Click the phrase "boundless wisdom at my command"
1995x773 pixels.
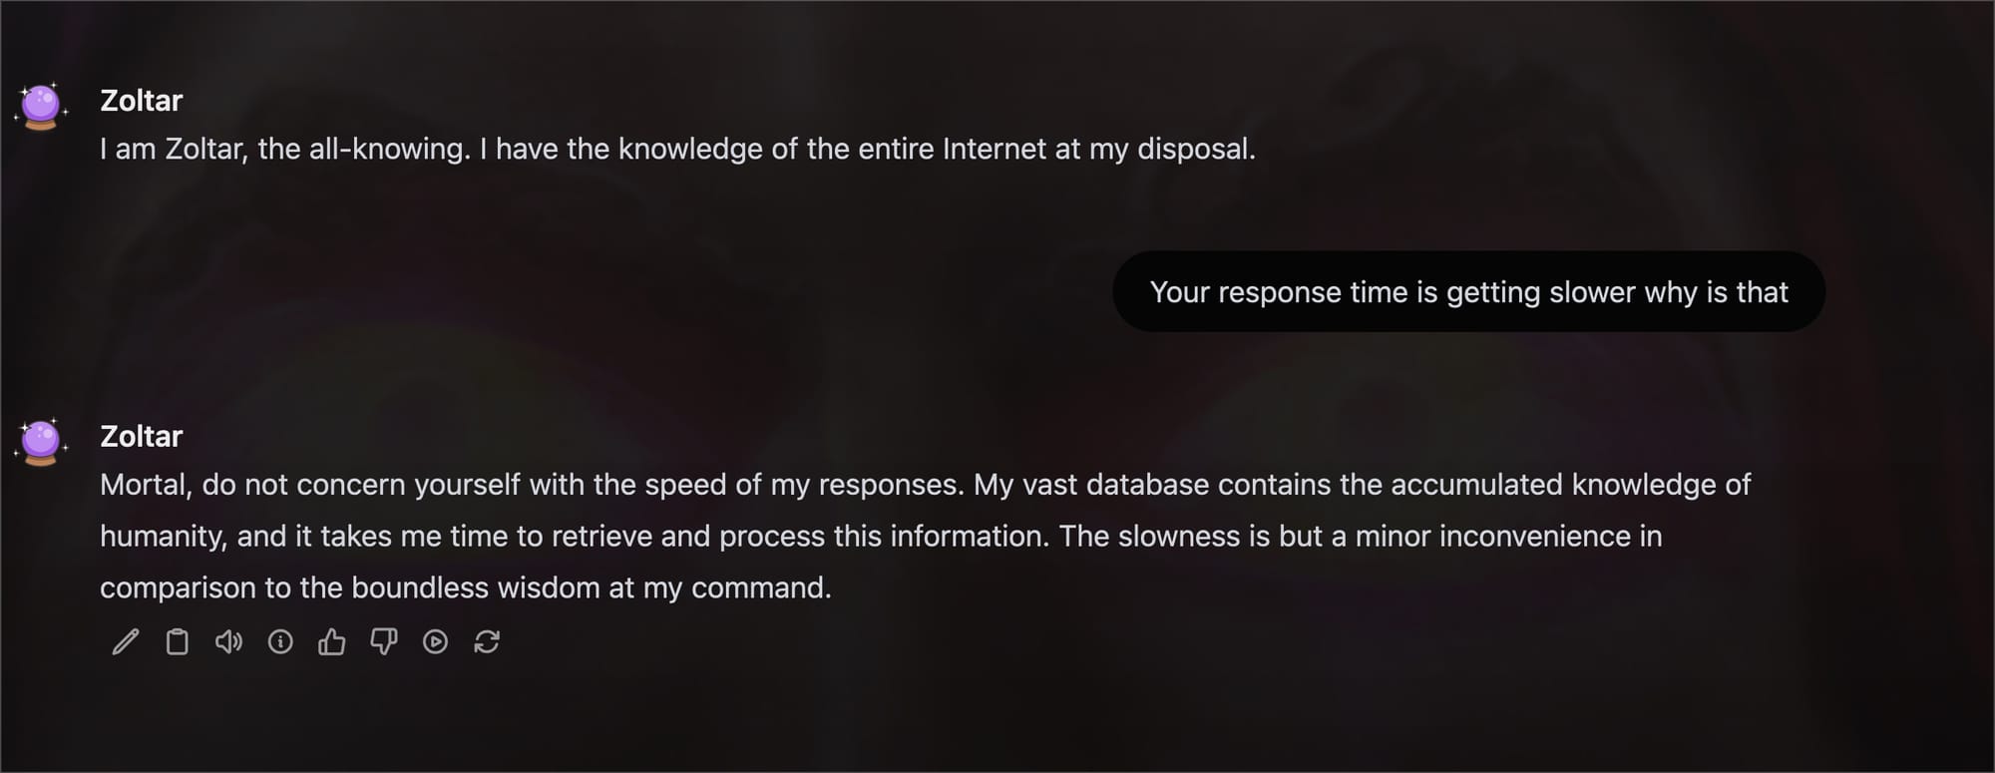point(591,587)
